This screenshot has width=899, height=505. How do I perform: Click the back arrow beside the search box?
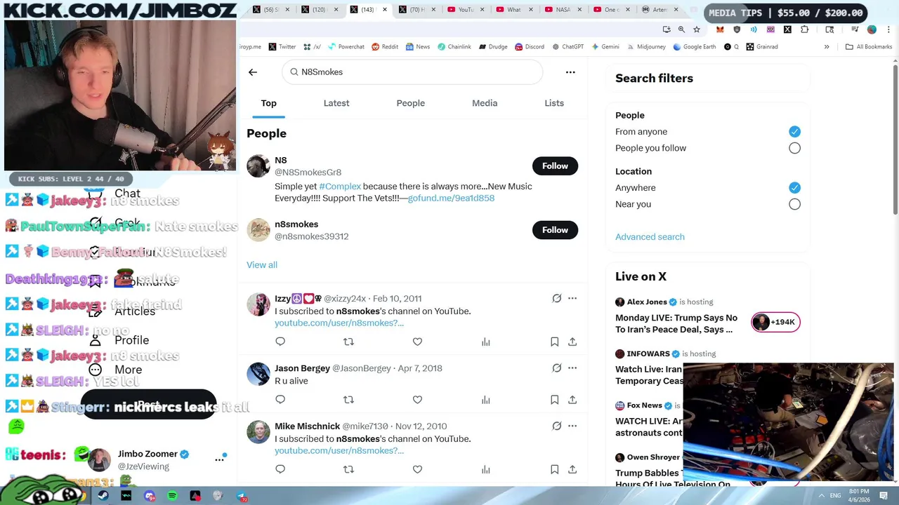[x=253, y=72]
